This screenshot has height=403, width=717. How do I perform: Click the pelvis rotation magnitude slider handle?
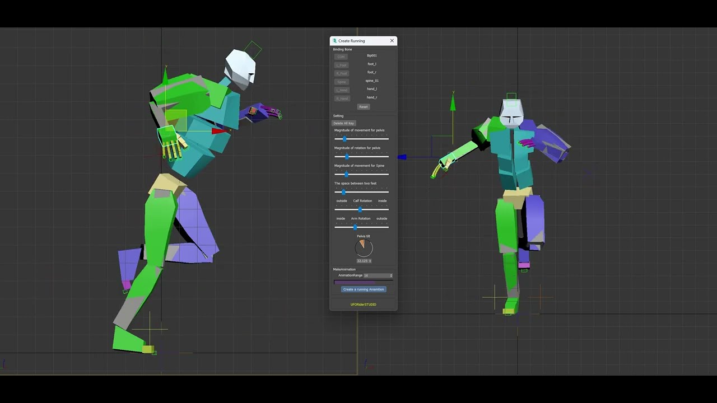coord(347,156)
